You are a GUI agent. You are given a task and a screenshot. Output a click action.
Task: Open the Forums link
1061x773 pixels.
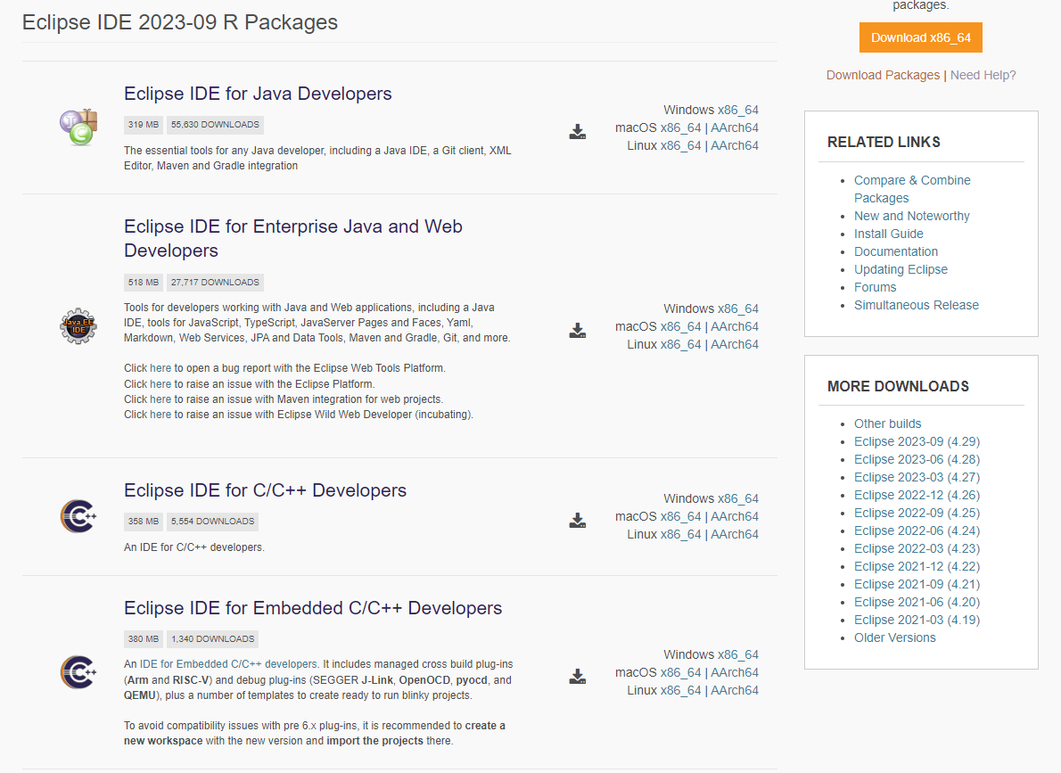tap(875, 287)
